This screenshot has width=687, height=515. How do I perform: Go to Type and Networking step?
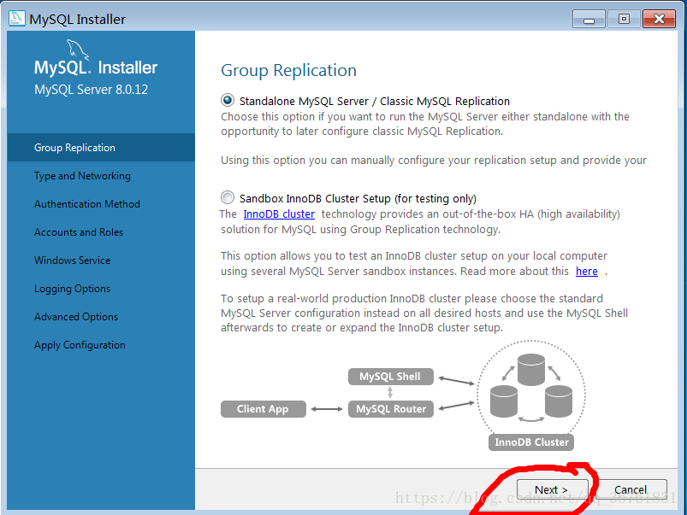pos(82,176)
